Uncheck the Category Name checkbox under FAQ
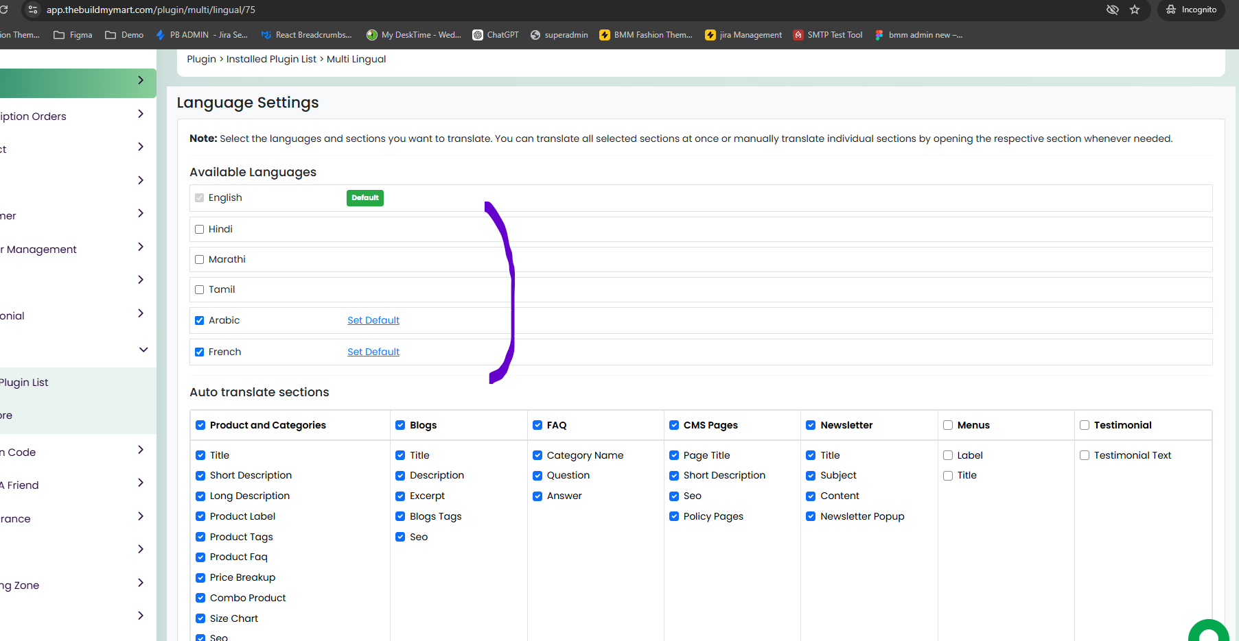The image size is (1239, 641). pos(537,455)
